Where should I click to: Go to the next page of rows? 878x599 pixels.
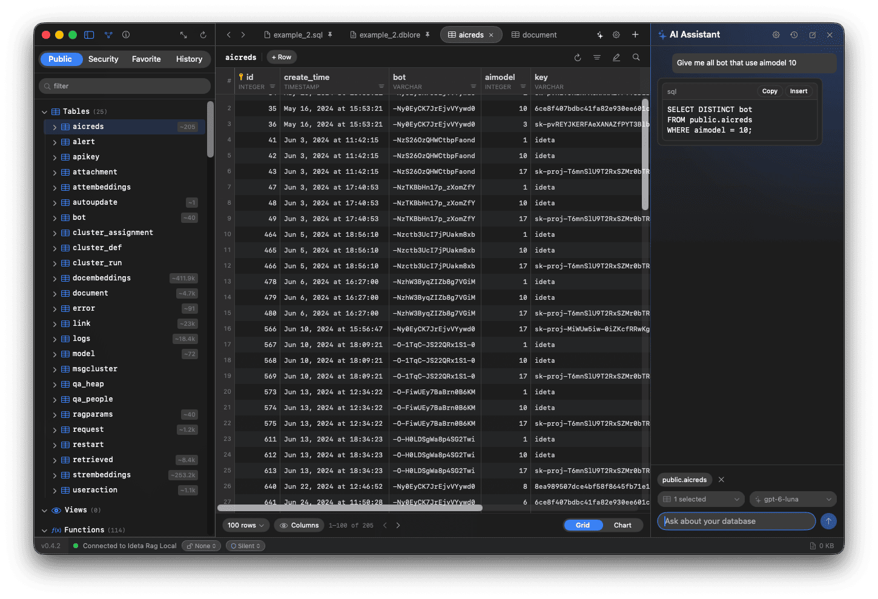click(x=398, y=525)
